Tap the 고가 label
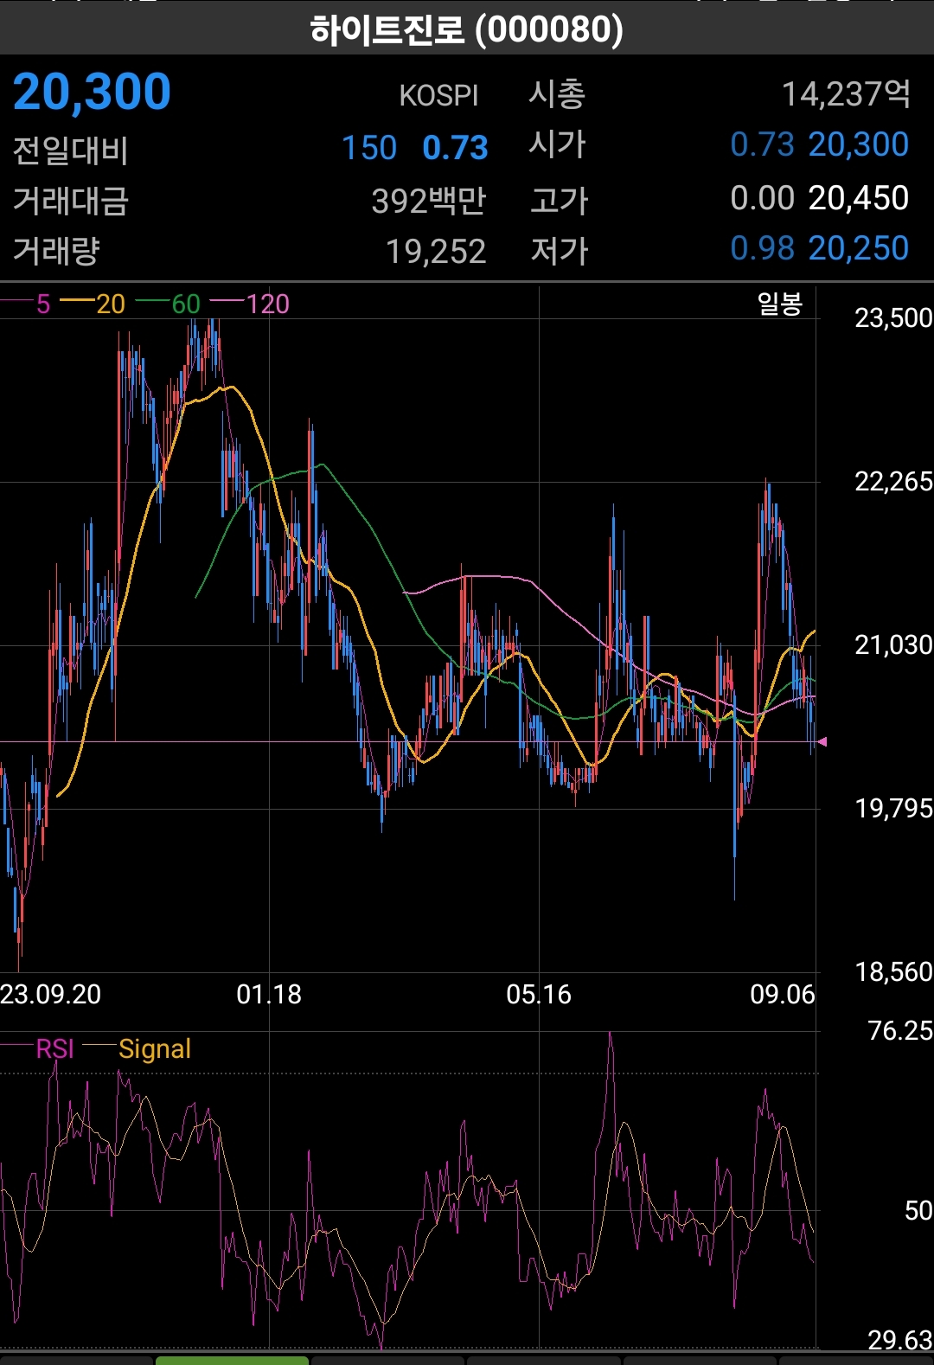This screenshot has width=934, height=1365. (559, 200)
